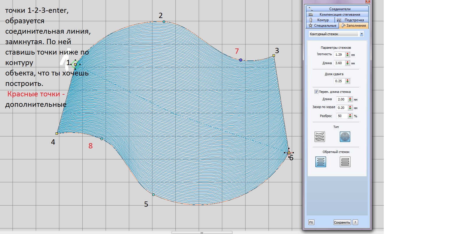
Task: Click the FX button
Action: tap(311, 222)
